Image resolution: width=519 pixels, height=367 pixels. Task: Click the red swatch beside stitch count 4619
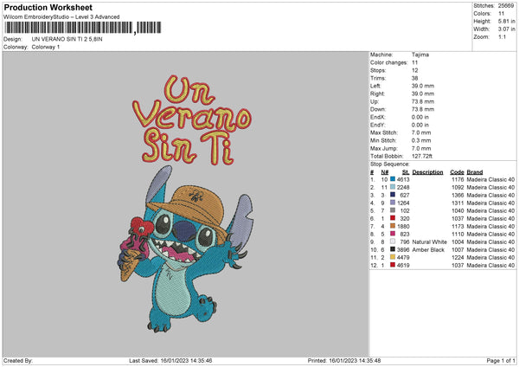click(393, 265)
